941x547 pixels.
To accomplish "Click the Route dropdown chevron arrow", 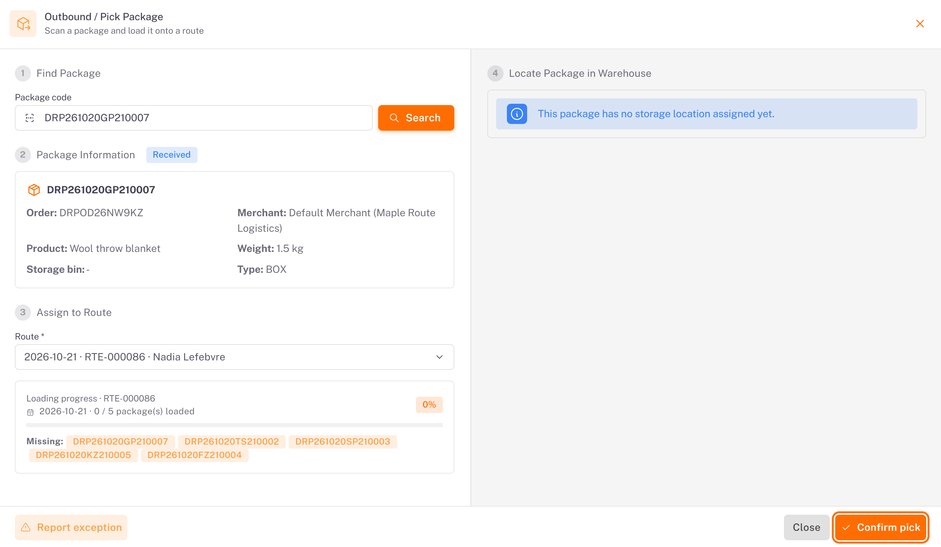I will point(439,357).
